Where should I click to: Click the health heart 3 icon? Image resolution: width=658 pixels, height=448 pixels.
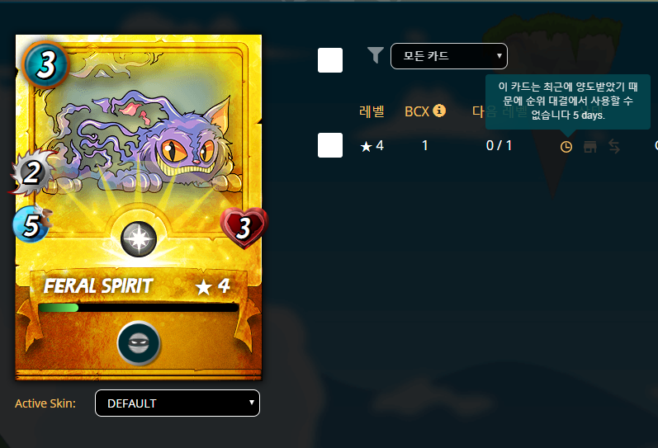244,228
